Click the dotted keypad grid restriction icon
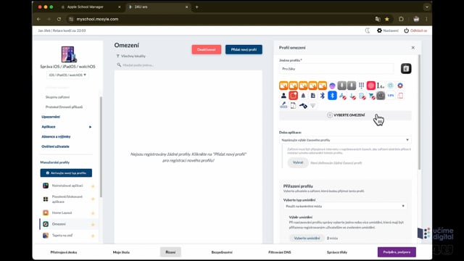464x261 pixels. (361, 86)
